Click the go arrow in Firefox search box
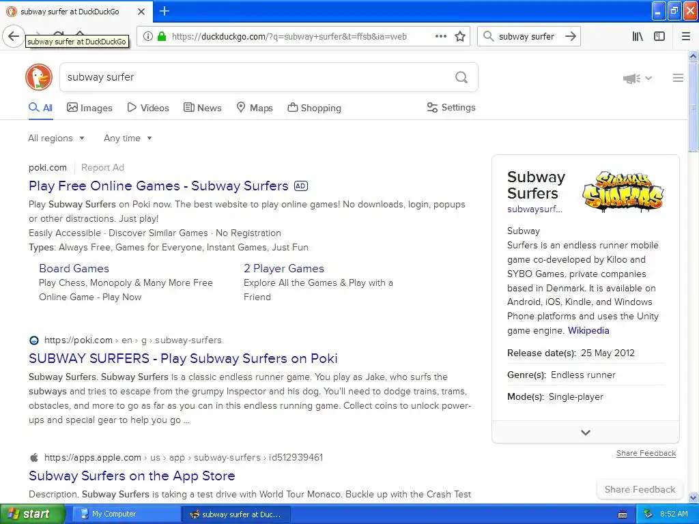 (x=571, y=37)
